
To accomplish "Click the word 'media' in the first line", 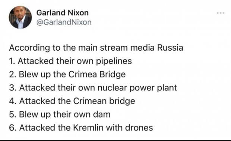I will pyautogui.click(x=142, y=48).
